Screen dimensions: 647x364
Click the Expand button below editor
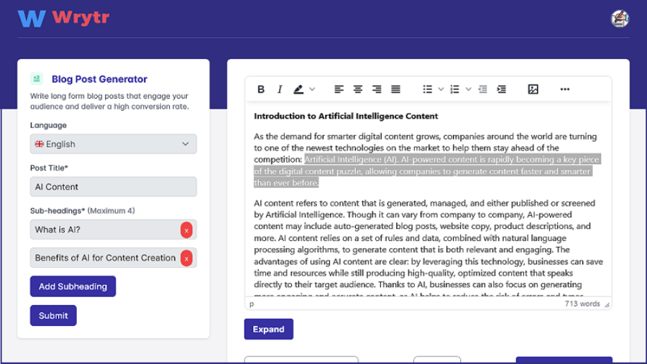[x=269, y=329]
